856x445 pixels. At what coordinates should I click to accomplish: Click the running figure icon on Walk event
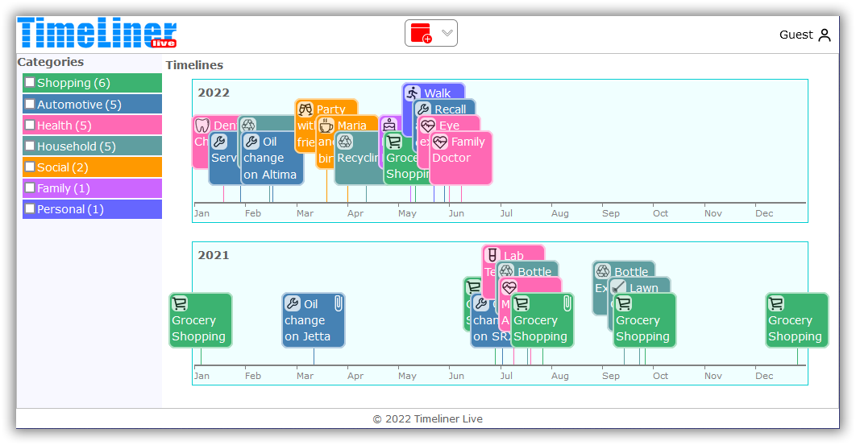[412, 93]
